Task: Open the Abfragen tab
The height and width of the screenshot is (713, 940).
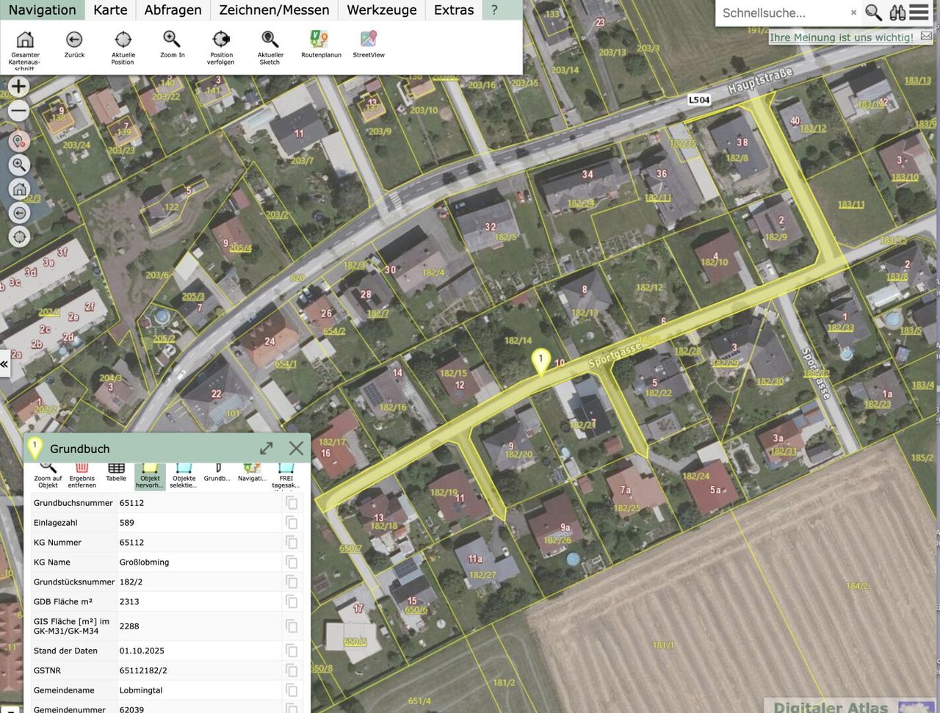Action: 173,10
